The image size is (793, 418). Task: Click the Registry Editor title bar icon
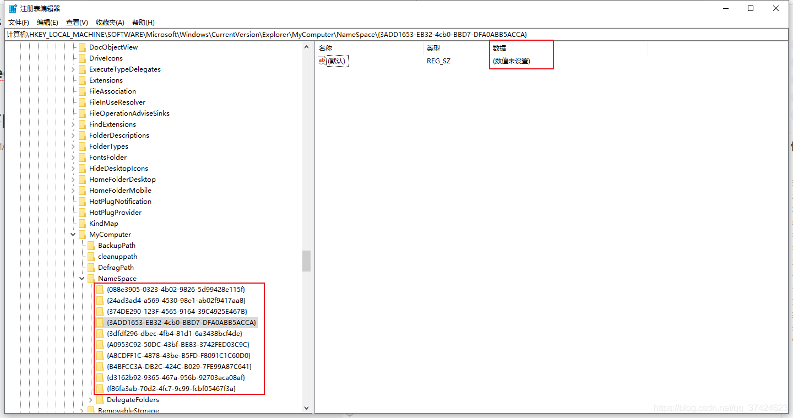click(13, 8)
